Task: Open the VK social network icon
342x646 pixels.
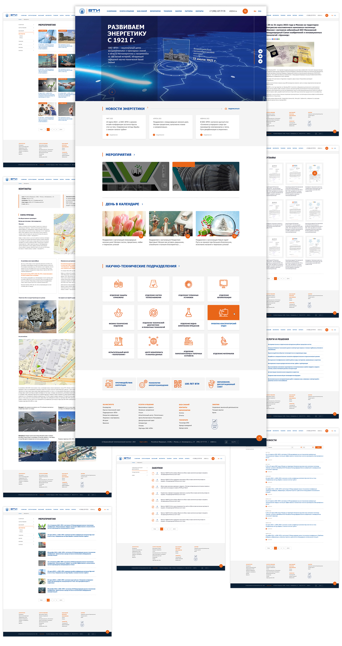Action: pos(260,51)
